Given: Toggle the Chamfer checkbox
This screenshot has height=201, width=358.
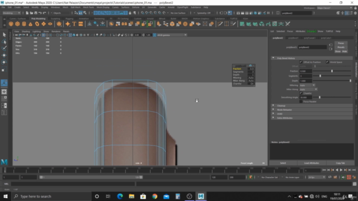Looking at the screenshot, I should click(301, 93).
